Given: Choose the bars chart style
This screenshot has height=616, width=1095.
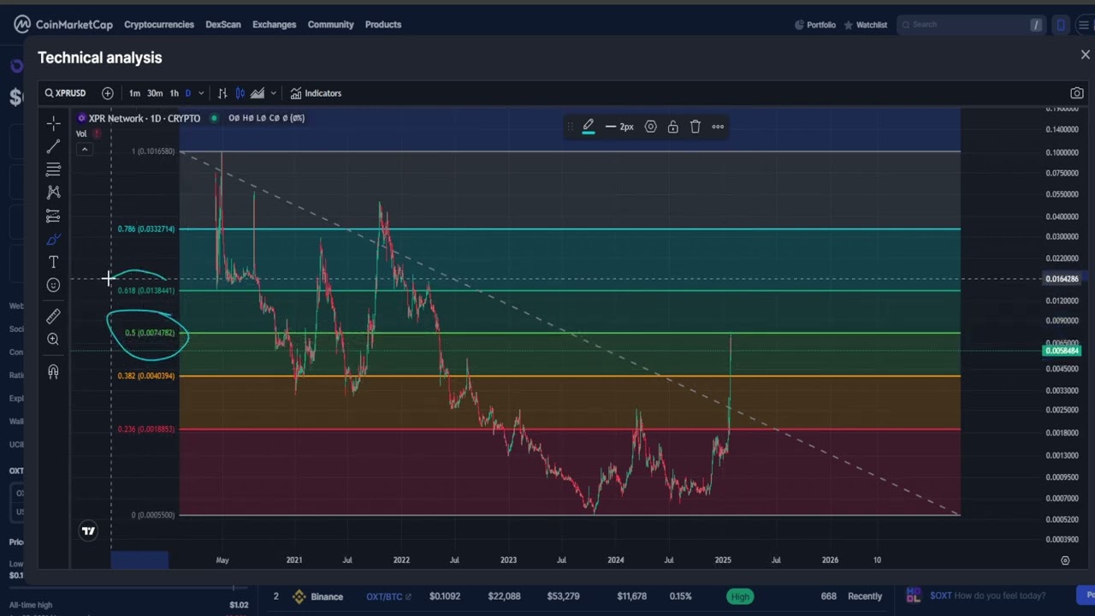Looking at the screenshot, I should point(222,93).
